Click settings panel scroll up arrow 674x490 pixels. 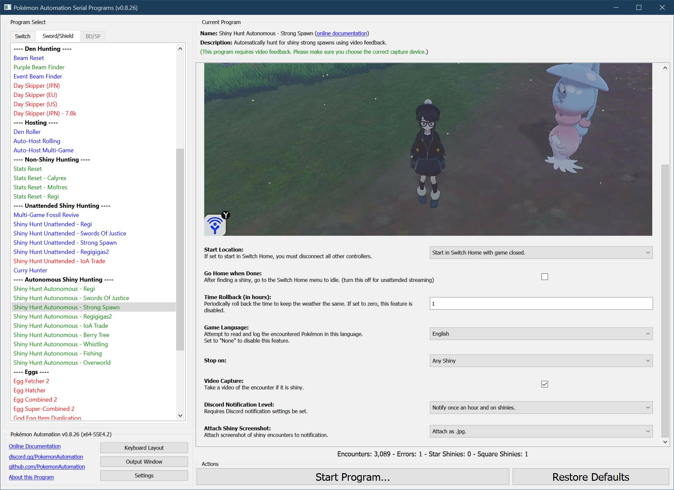pyautogui.click(x=665, y=68)
